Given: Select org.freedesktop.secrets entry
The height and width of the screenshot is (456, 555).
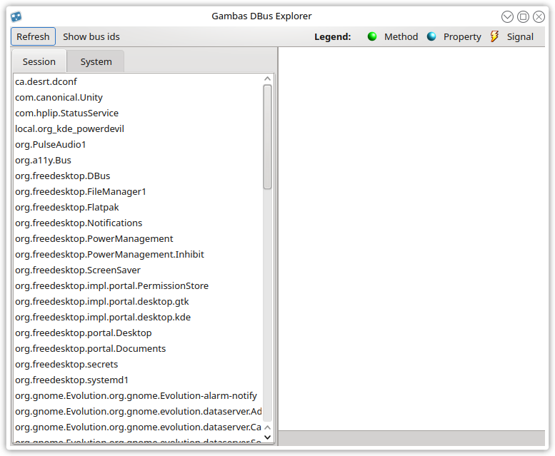Looking at the screenshot, I should coord(138,364).
